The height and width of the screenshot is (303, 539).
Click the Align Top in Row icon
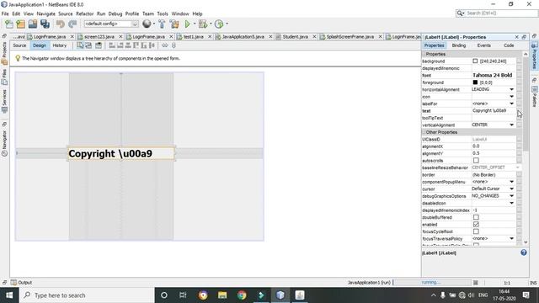[x=136, y=45]
